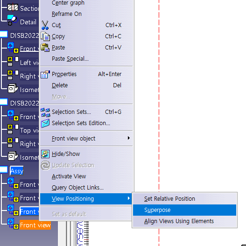Image resolution: width=246 pixels, height=246 pixels.
Task: Choose Center graph from context menu
Action: coord(68,3)
